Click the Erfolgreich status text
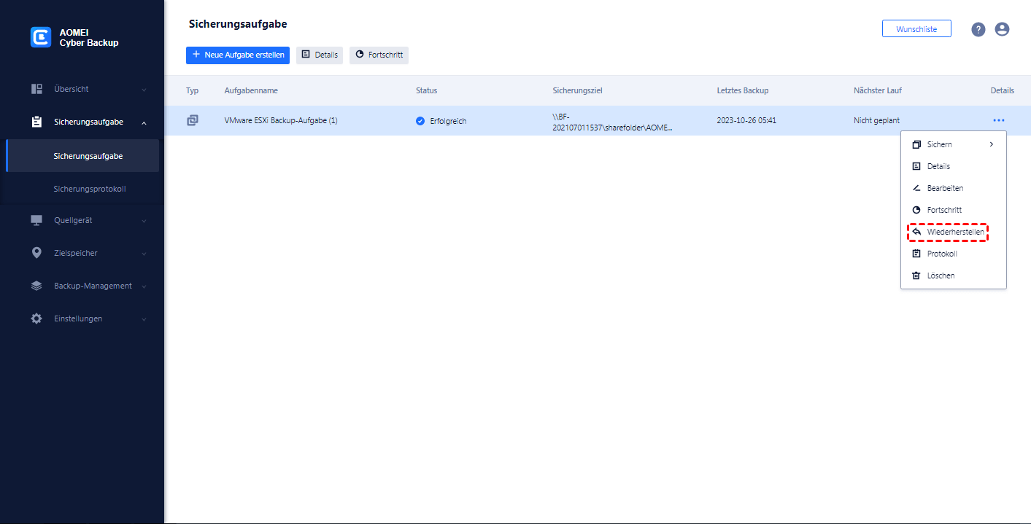Screen dimensions: 1031x524 [448, 121]
